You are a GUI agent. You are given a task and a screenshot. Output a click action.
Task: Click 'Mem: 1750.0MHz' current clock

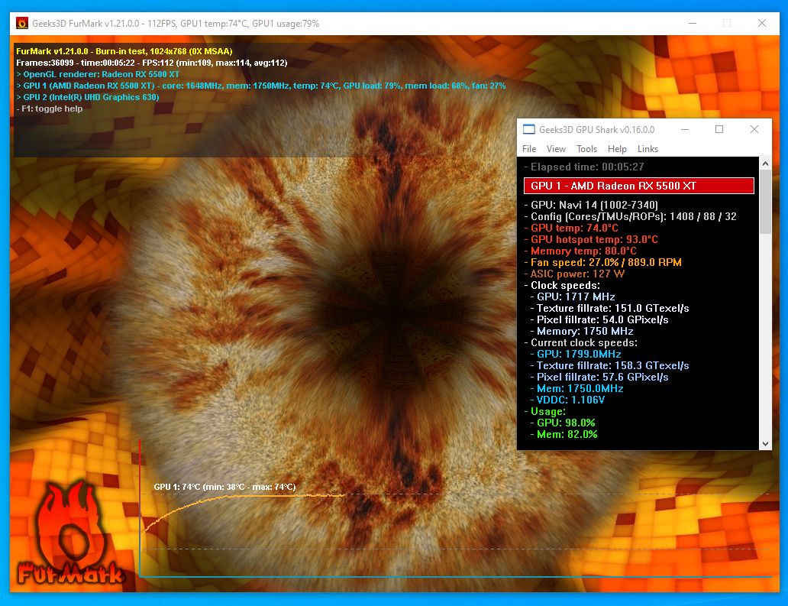pos(576,388)
